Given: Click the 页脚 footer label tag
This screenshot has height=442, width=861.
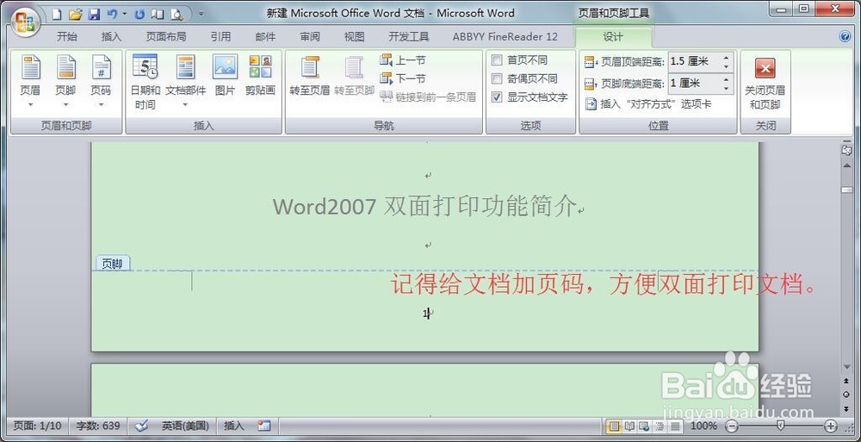Looking at the screenshot, I should [113, 264].
